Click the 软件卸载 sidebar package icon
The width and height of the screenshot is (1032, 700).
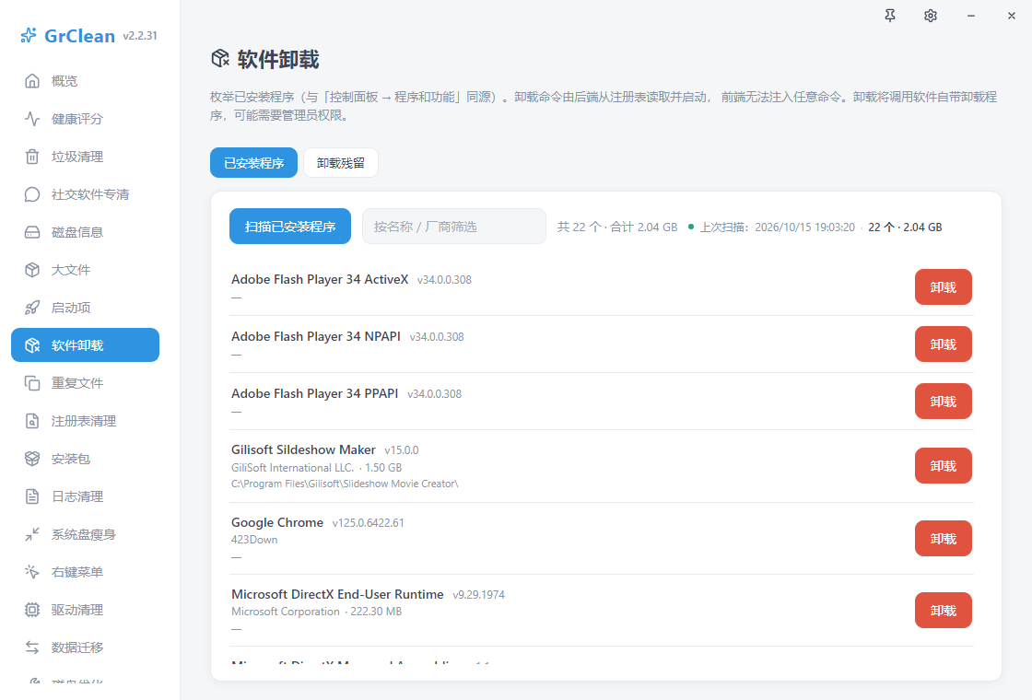32,345
